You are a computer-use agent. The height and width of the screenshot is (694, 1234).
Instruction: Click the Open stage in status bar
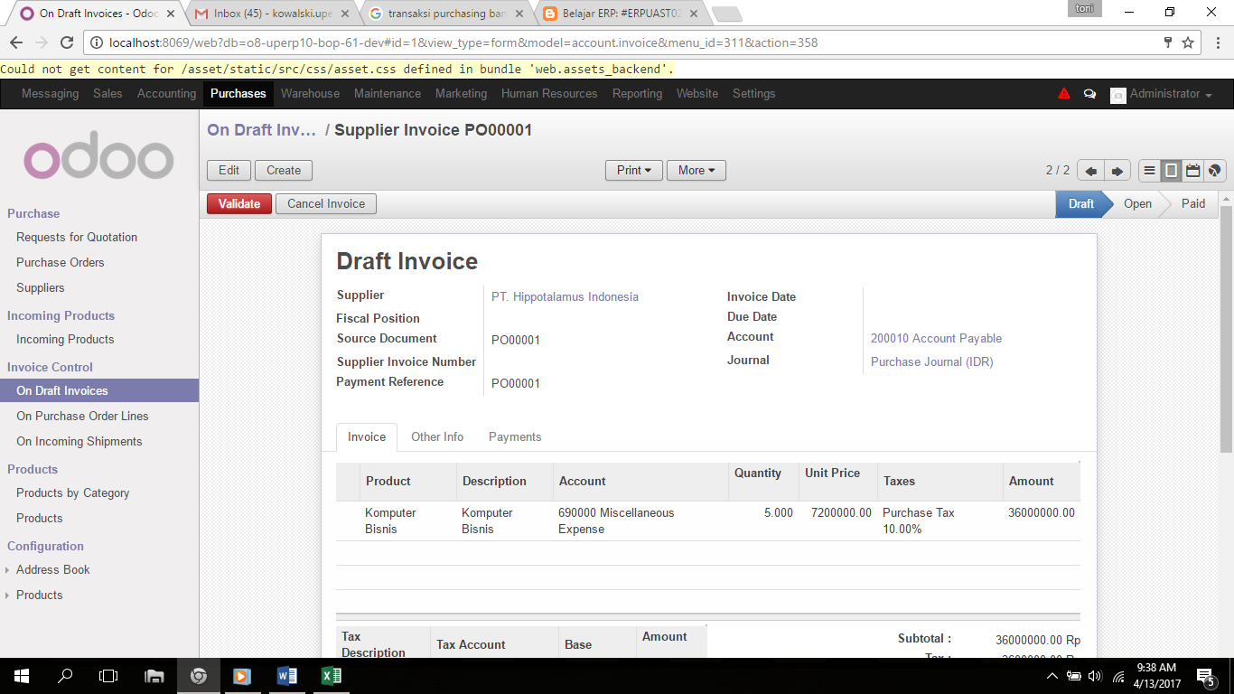coord(1137,203)
